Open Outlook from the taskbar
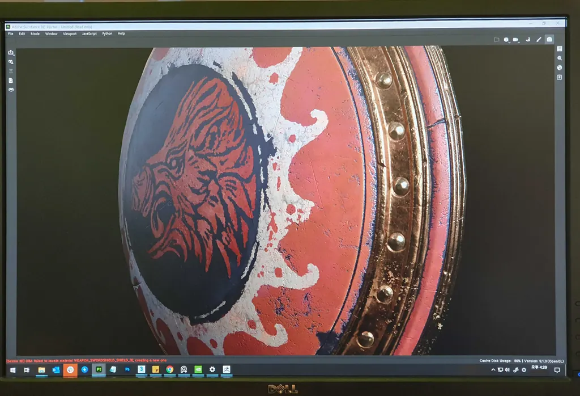Screen dimensions: 580x396 pyautogui.click(x=56, y=370)
